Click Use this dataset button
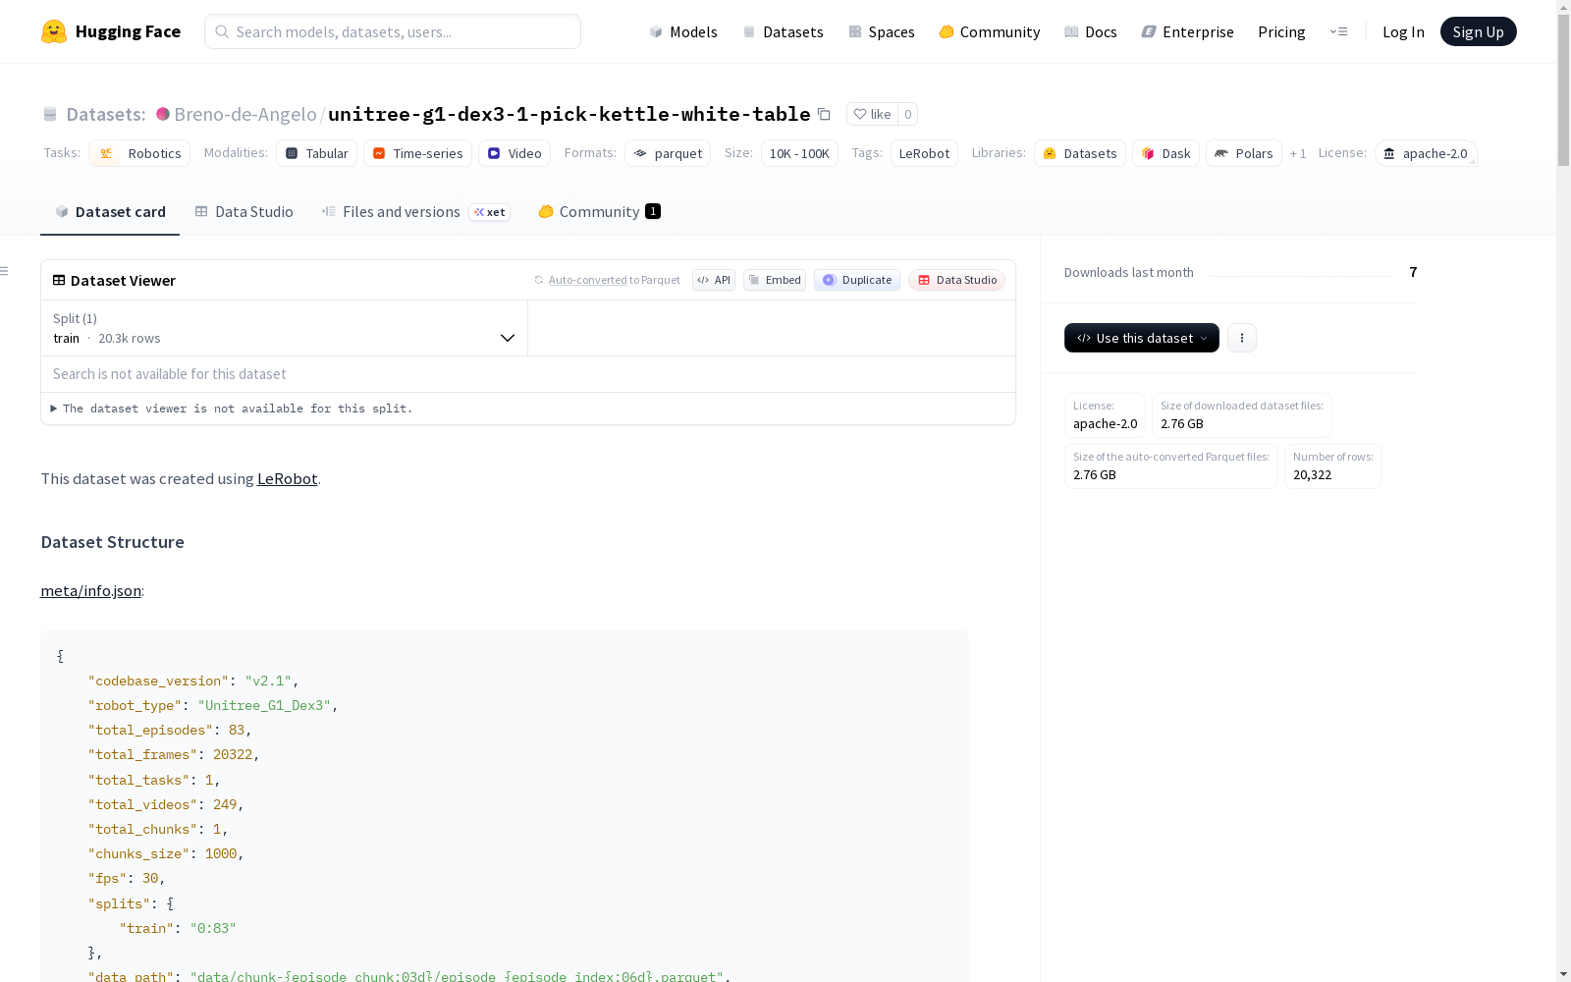1571x982 pixels. pyautogui.click(x=1142, y=338)
